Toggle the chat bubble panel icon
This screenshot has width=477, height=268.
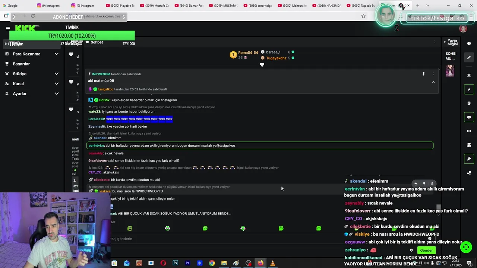pos(469,117)
